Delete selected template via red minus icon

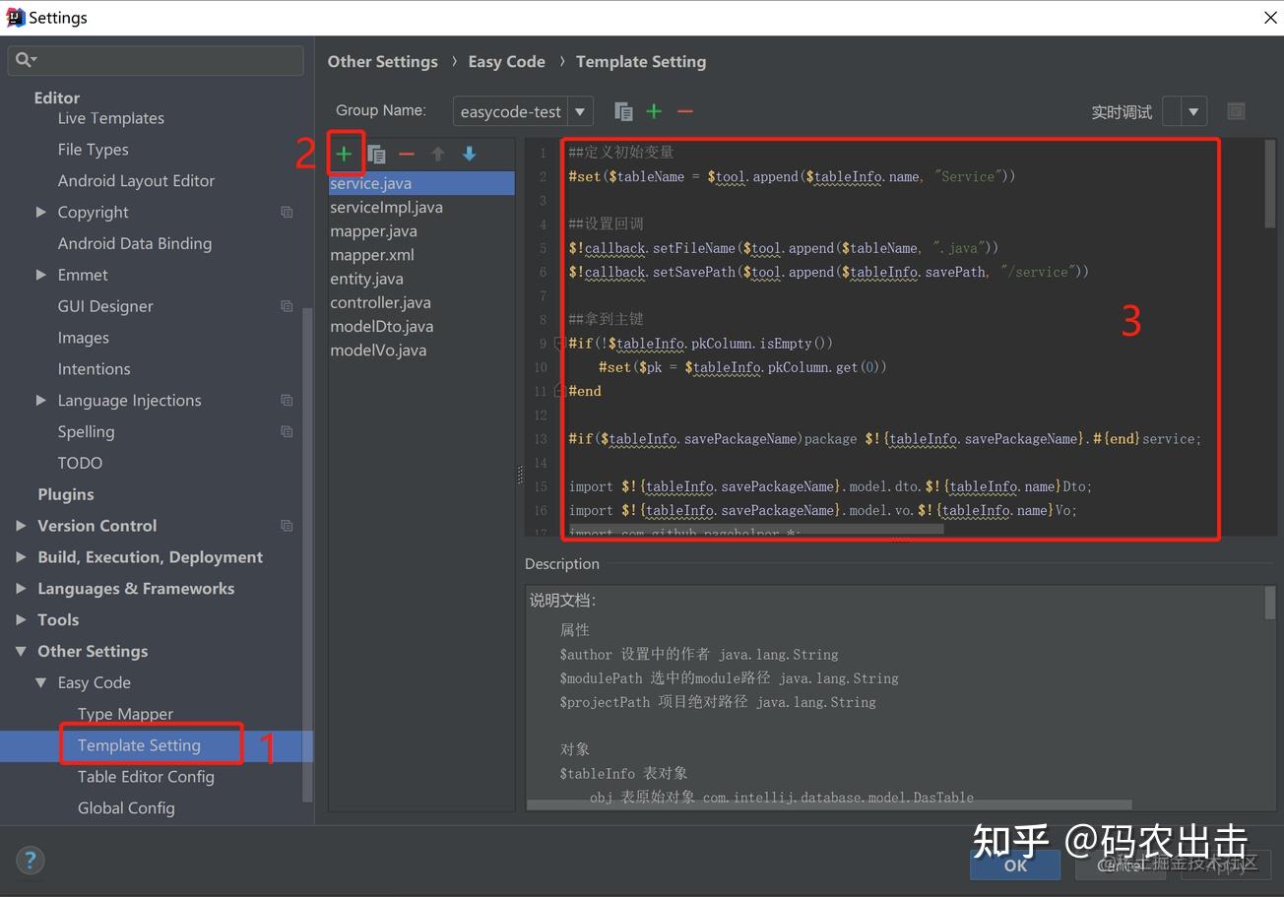pos(407,154)
